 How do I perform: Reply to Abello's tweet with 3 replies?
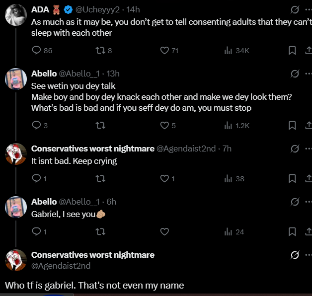coord(36,126)
